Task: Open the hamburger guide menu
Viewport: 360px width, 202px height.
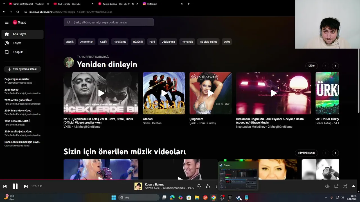Action: click(x=7, y=22)
